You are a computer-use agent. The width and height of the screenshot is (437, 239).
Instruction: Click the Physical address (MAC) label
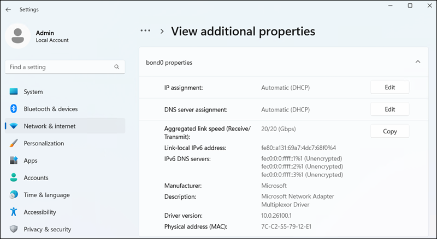tap(196, 227)
